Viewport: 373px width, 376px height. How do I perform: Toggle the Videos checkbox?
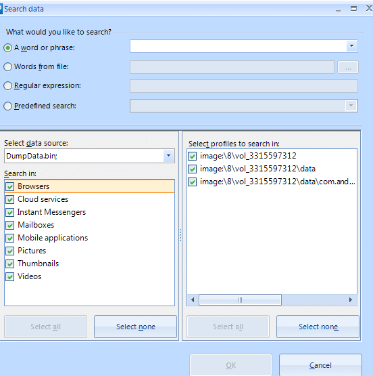[x=10, y=276]
